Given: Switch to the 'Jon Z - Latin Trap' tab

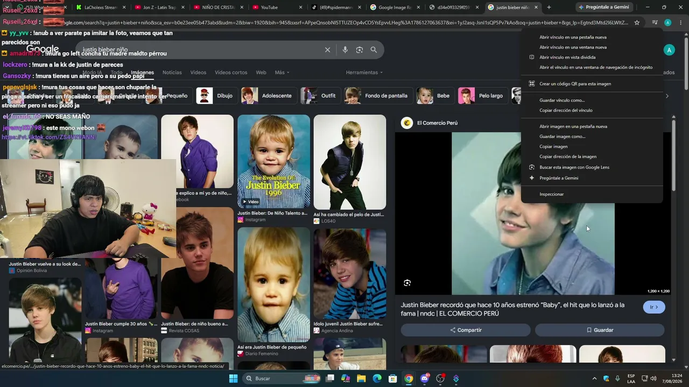Looking at the screenshot, I should click(158, 8).
